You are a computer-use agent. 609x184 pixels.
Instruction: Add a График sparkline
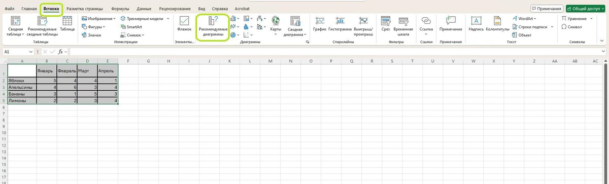tap(320, 24)
